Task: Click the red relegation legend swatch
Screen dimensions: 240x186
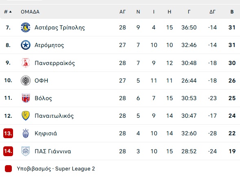Action: tap(8, 169)
